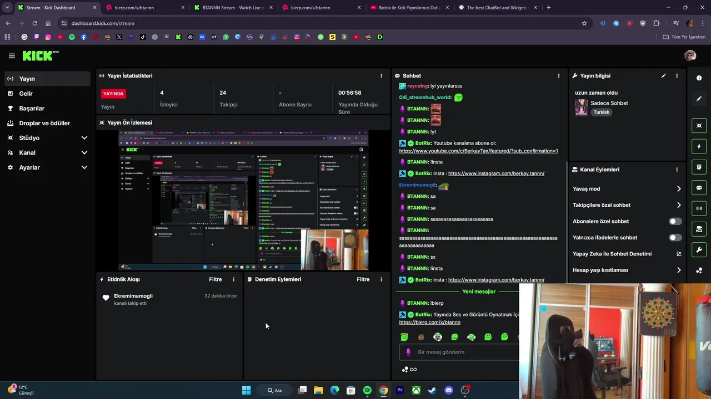
Task: Open the Filtre dropdown in Denetim Eylemleri
Action: pos(363,279)
